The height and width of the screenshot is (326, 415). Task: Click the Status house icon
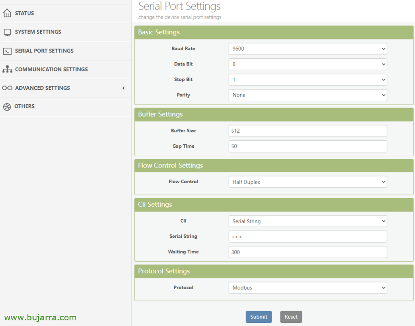pyautogui.click(x=7, y=13)
